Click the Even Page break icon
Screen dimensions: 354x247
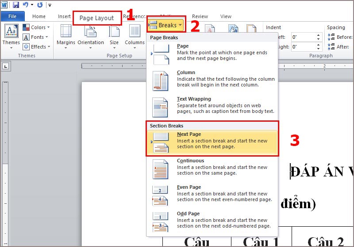pos(160,195)
